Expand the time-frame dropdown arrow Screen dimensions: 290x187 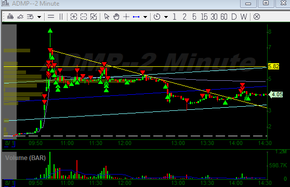click(x=166, y=17)
